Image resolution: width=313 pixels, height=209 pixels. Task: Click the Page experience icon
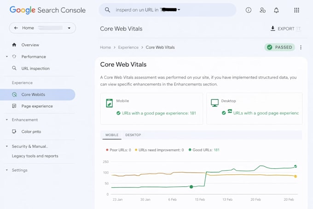(x=14, y=106)
